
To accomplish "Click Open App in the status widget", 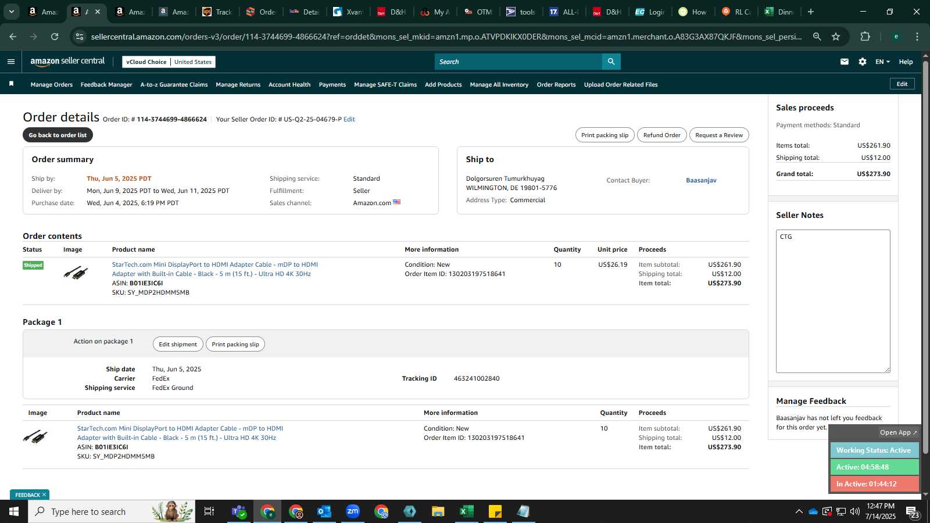I will pos(898,432).
